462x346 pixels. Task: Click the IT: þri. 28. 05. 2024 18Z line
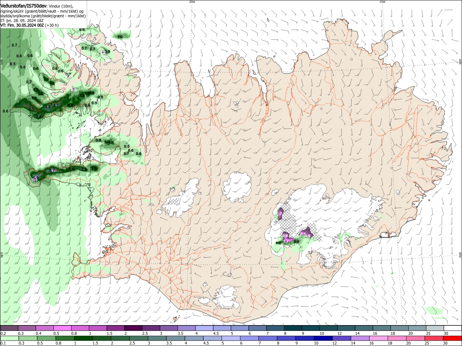(x=22, y=21)
